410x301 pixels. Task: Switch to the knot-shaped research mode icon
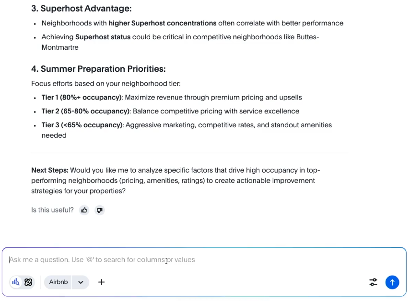(28, 282)
